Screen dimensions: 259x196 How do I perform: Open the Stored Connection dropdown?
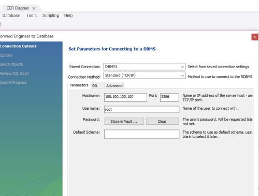coord(145,67)
